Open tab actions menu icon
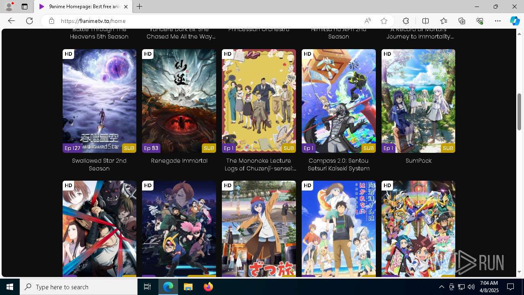 pyautogui.click(x=25, y=7)
